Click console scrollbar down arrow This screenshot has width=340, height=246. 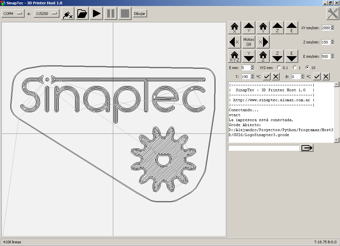click(337, 140)
